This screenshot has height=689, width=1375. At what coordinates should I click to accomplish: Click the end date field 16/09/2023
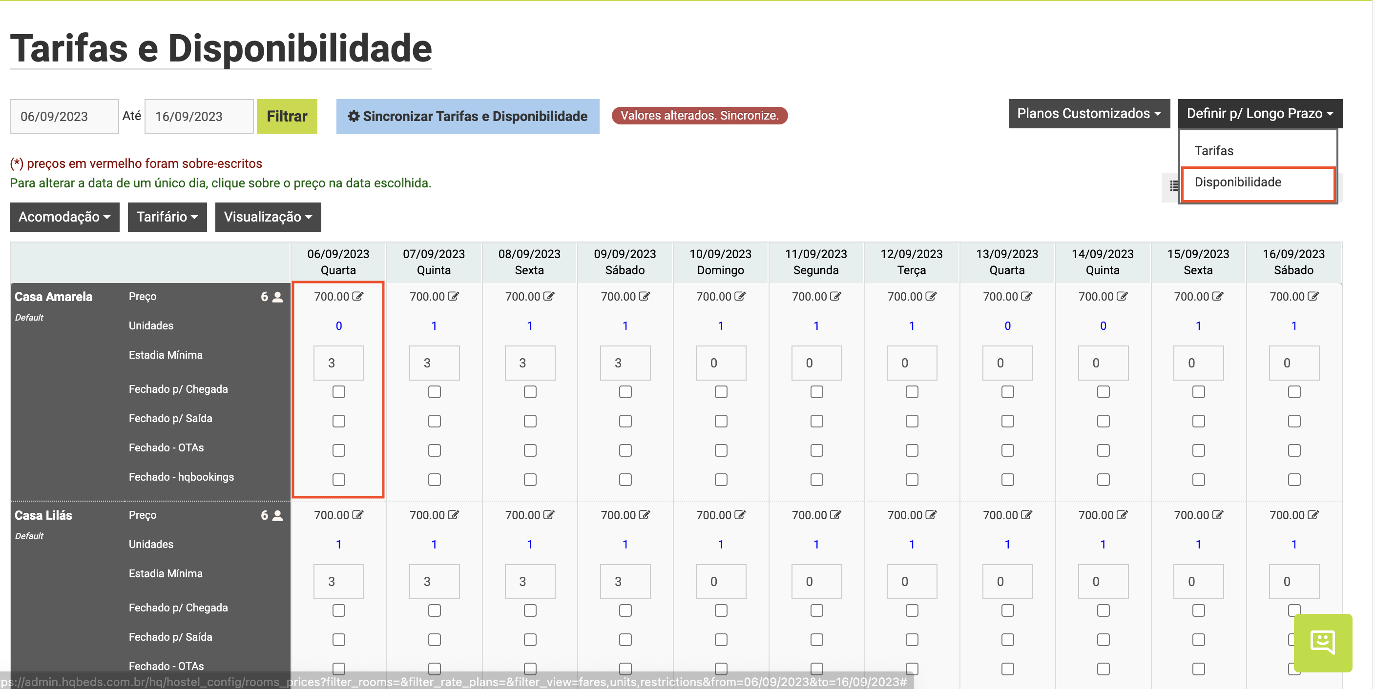pos(199,116)
